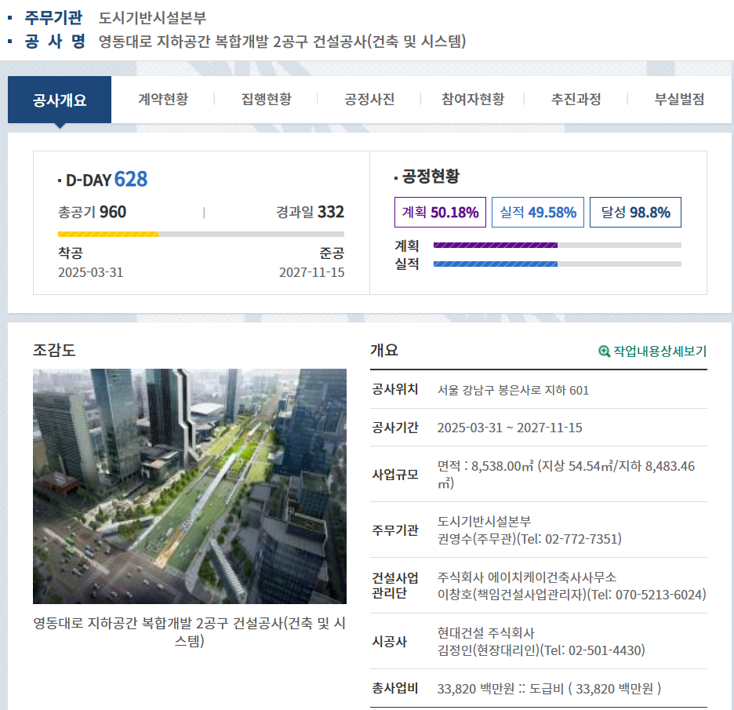Click the 총사업비 33,820 백만원 value
Image resolution: width=734 pixels, height=710 pixels.
[549, 689]
